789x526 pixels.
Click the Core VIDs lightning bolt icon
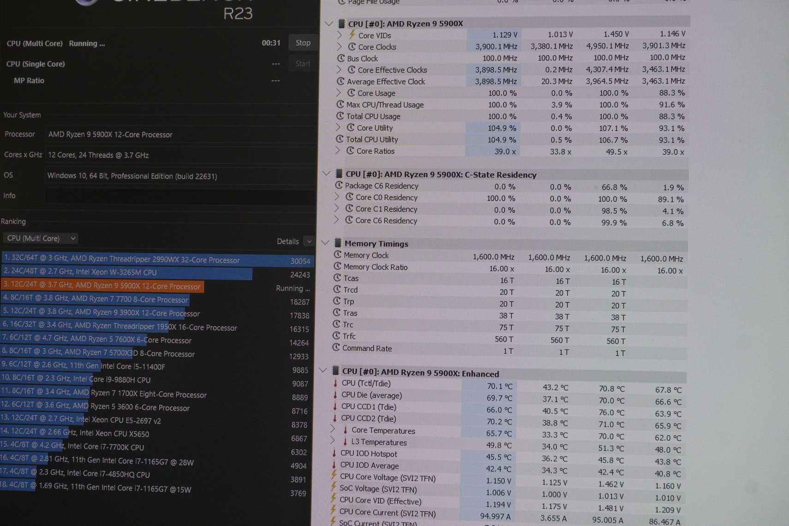click(352, 35)
